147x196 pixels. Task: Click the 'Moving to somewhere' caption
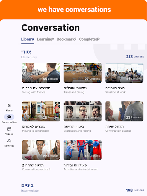(35, 131)
